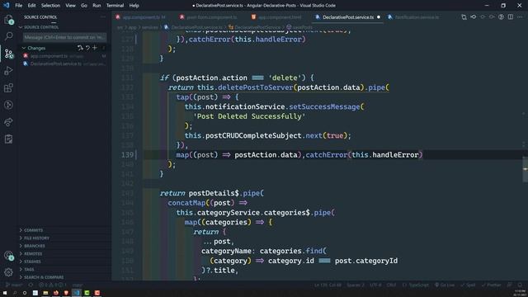
Task: Click UTF-8 encoding in the status bar
Action: [x=375, y=285]
